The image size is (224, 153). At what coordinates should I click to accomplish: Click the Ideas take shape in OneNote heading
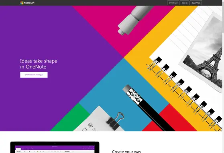pos(39,64)
